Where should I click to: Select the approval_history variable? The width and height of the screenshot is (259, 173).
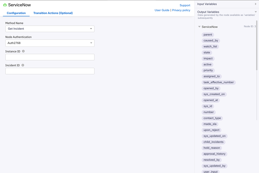[x=214, y=154]
